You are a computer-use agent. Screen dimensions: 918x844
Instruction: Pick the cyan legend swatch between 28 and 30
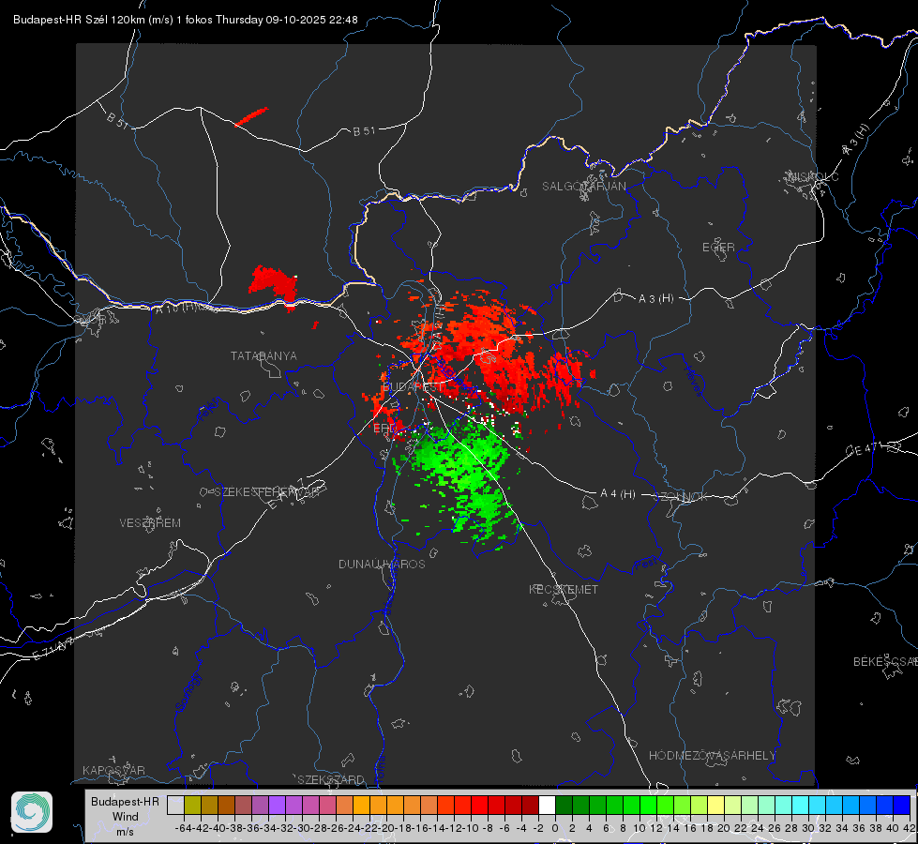[801, 806]
